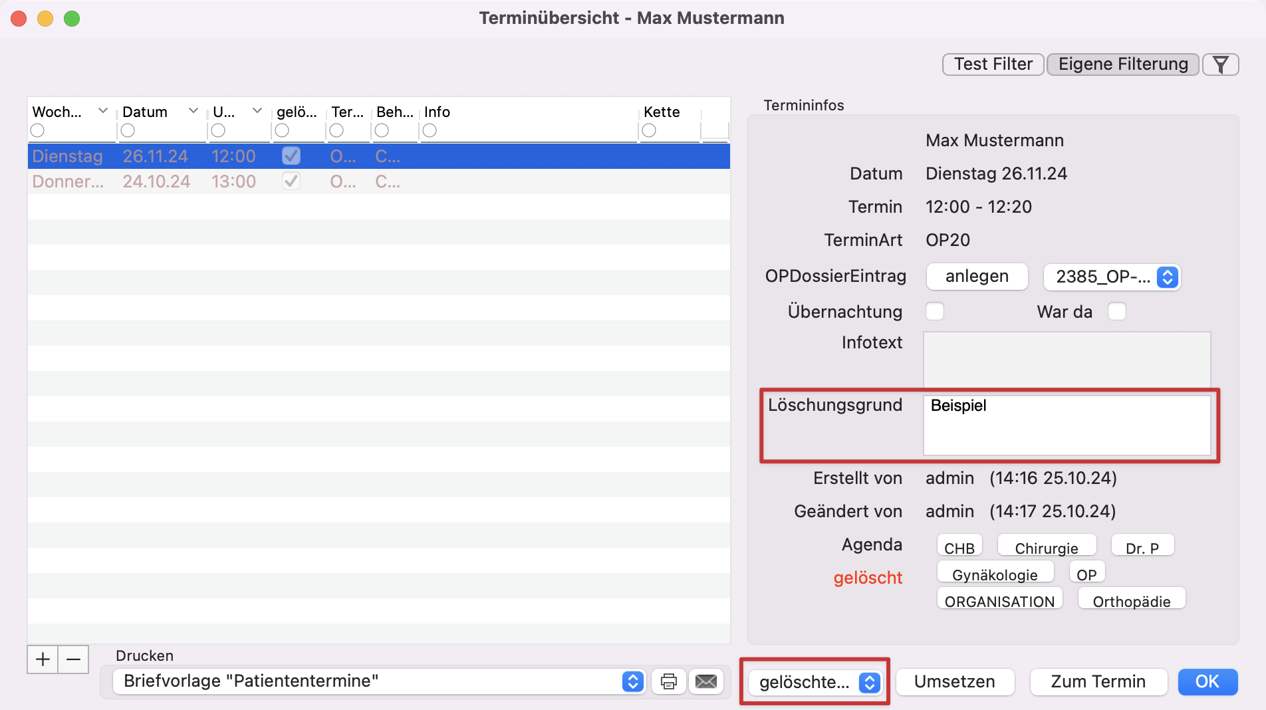The width and height of the screenshot is (1266, 710).
Task: Send appointments via the envelope icon
Action: (706, 681)
